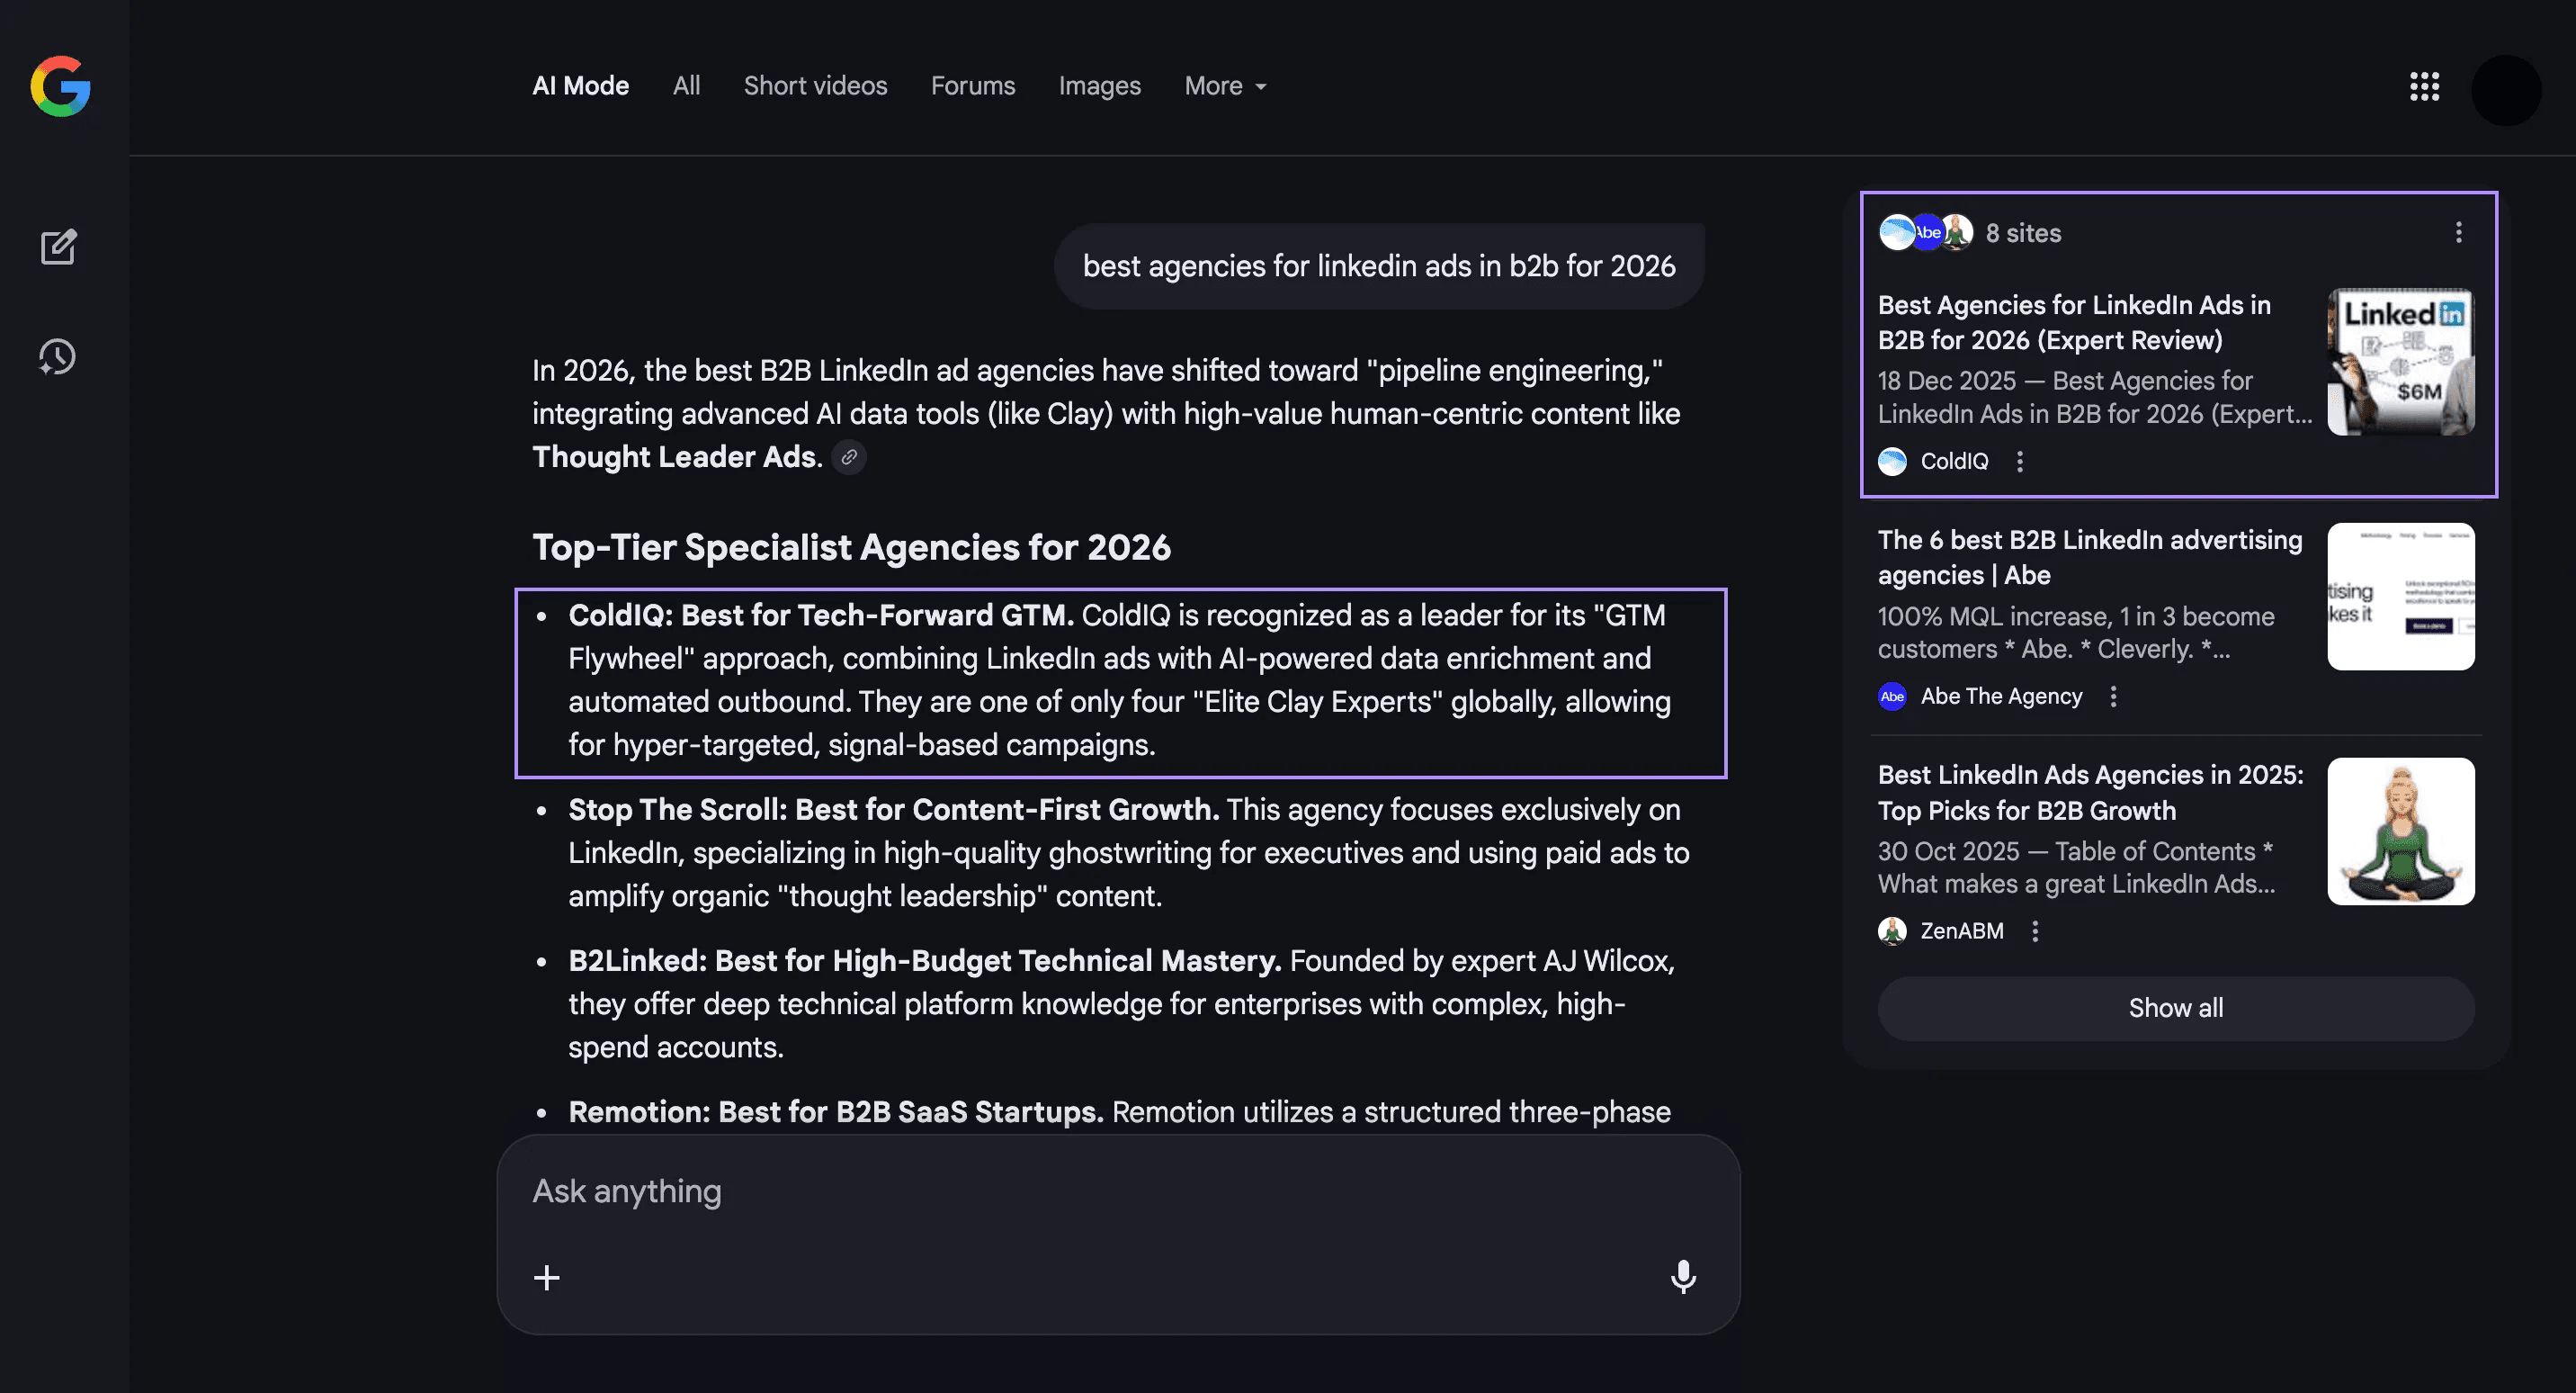The width and height of the screenshot is (2576, 1393).
Task: Click the Google logo
Action: tap(60, 86)
